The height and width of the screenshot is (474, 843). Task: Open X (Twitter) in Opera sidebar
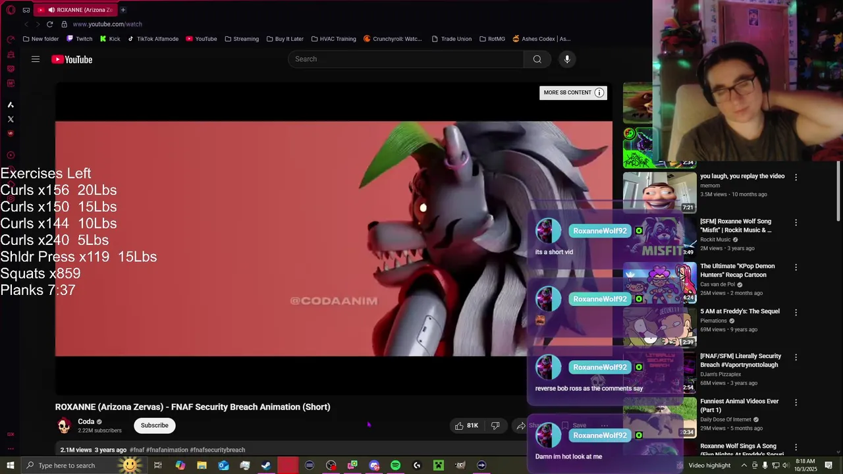11,119
